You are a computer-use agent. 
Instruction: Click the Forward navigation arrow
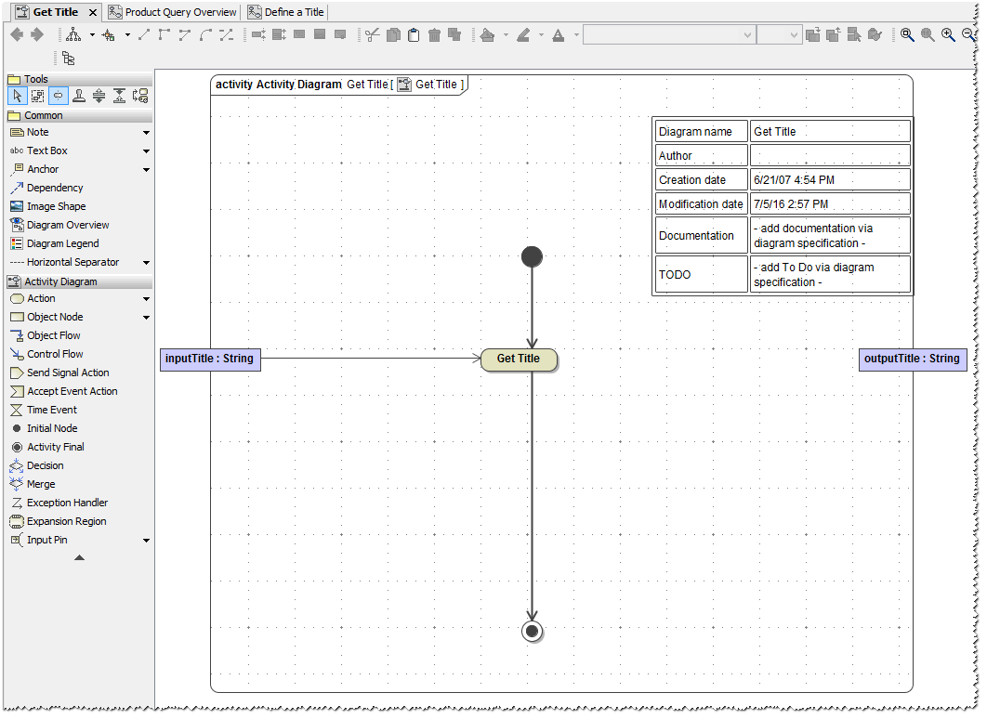(35, 34)
